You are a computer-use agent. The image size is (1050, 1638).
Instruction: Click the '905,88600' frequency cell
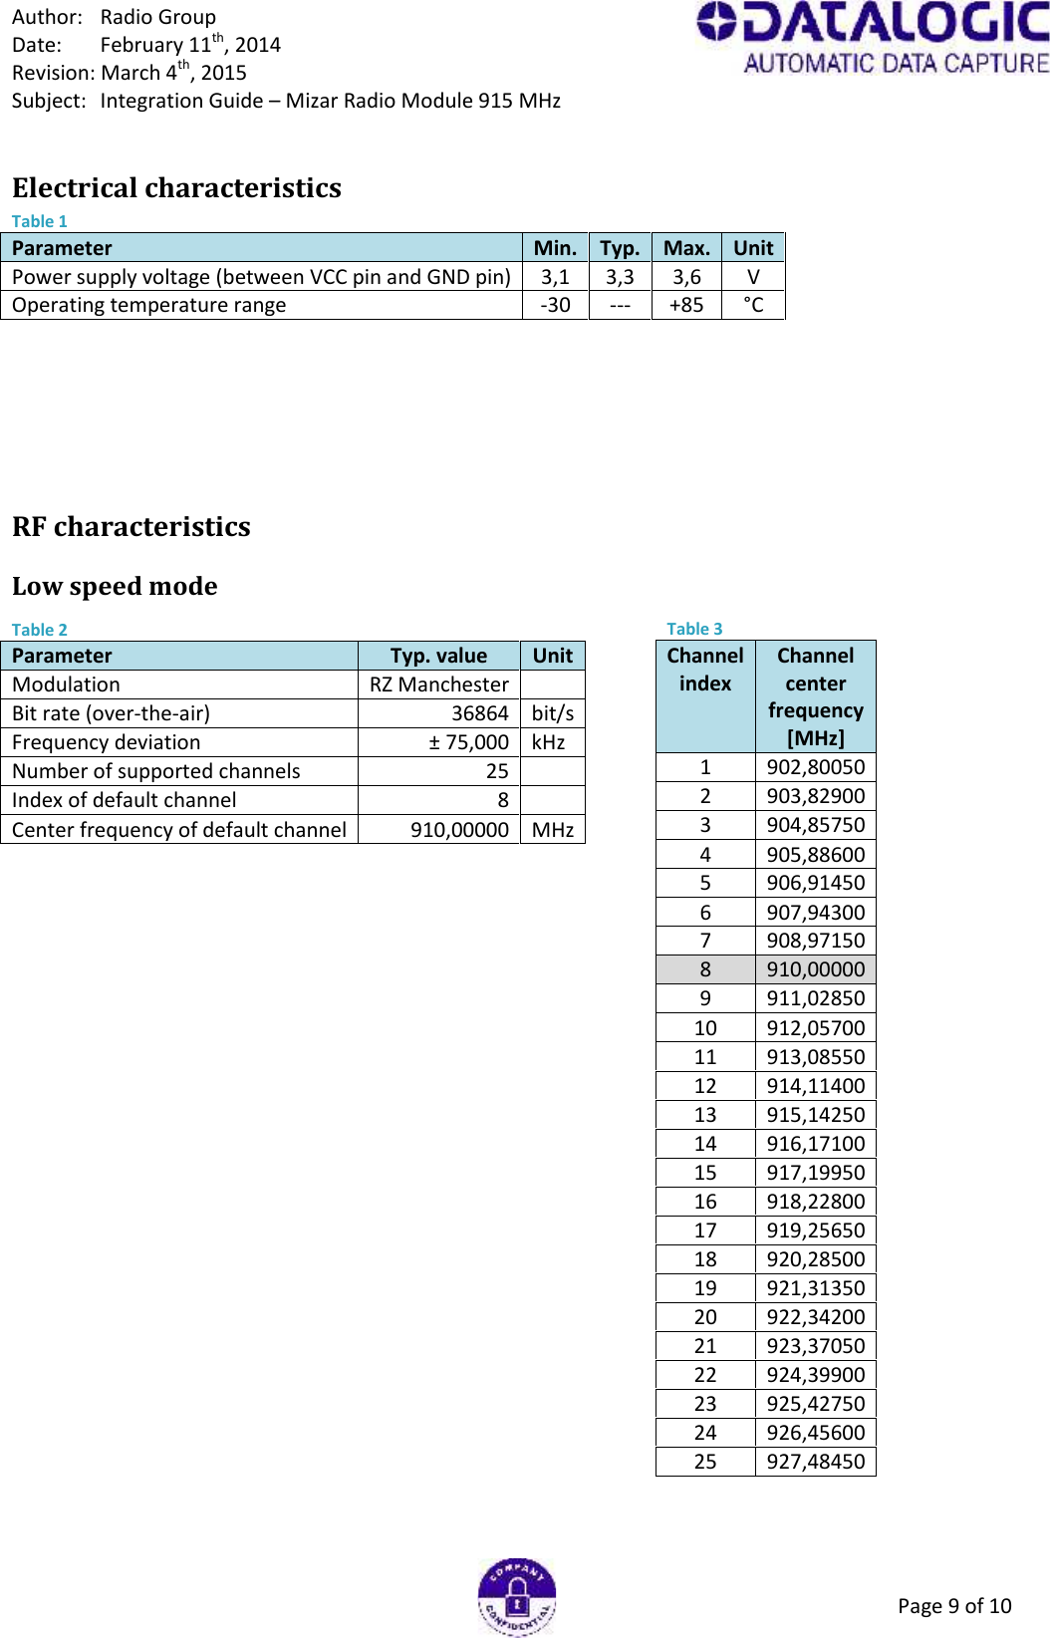coord(816,854)
